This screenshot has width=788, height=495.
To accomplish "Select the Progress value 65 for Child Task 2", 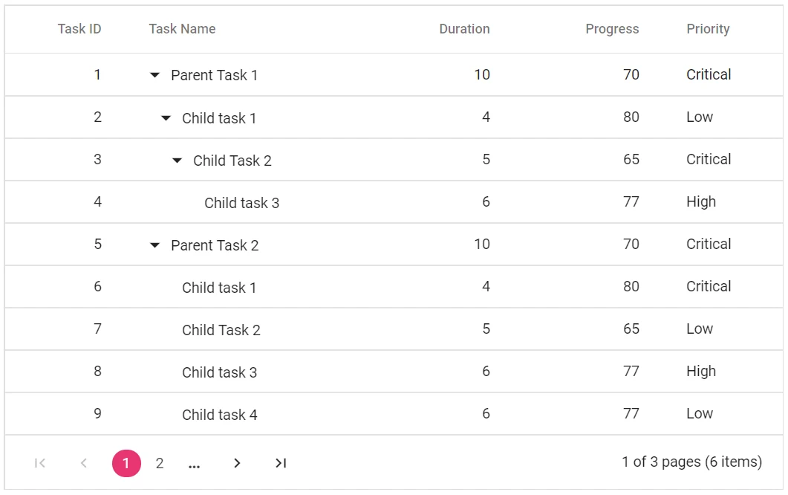I will pyautogui.click(x=631, y=160).
